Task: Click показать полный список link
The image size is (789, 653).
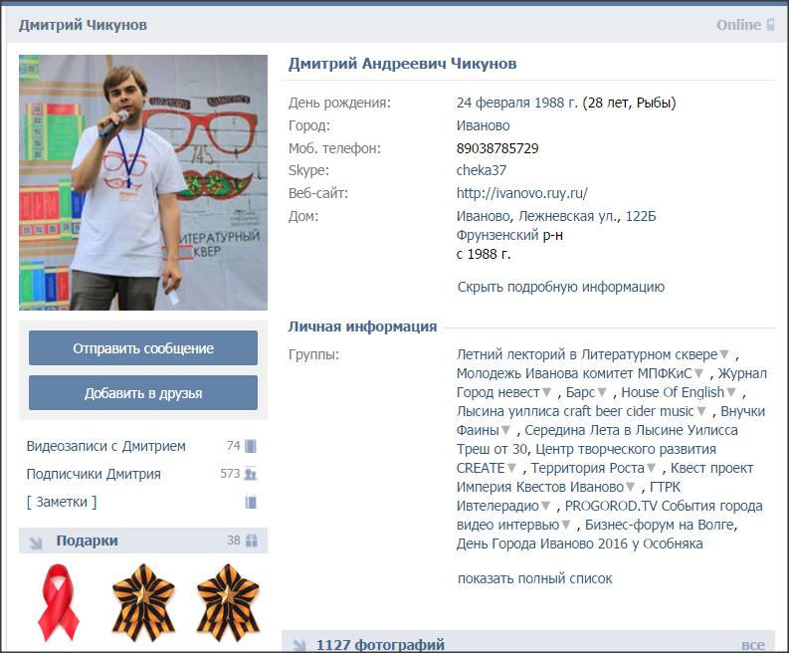Action: (x=535, y=578)
